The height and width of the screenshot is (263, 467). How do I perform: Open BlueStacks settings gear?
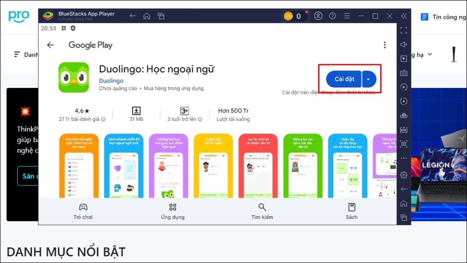(x=404, y=175)
